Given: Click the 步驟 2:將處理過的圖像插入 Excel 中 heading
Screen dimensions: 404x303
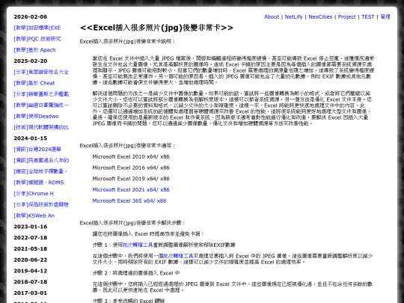Looking at the screenshot, I should coord(136,273).
